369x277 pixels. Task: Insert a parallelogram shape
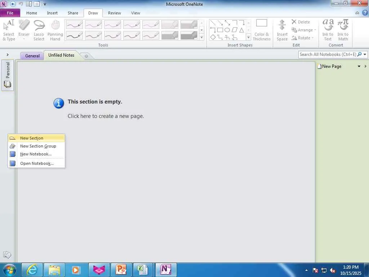click(x=235, y=30)
